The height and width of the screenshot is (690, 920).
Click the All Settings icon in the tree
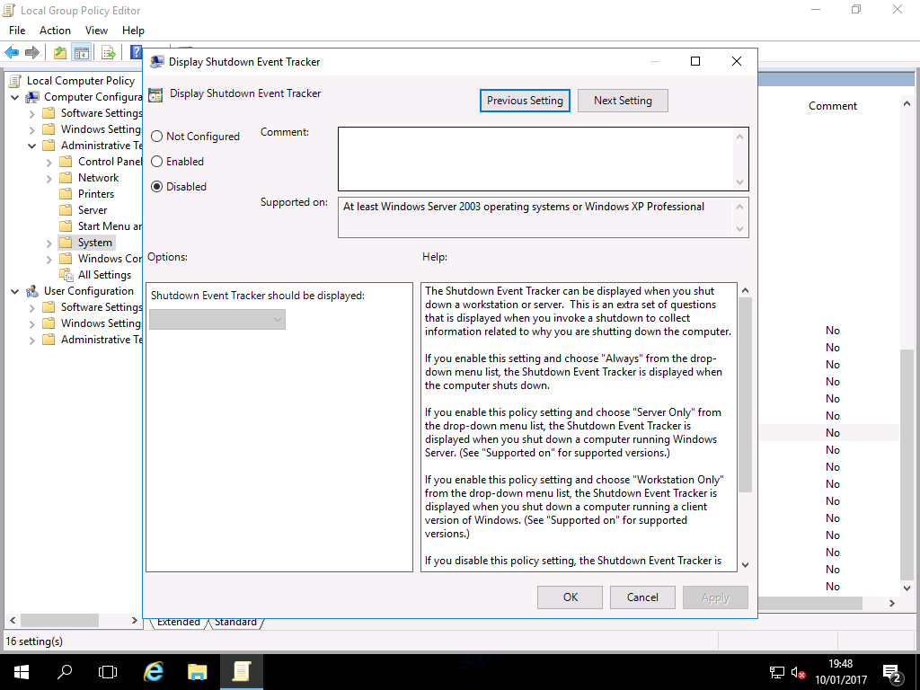coord(66,275)
